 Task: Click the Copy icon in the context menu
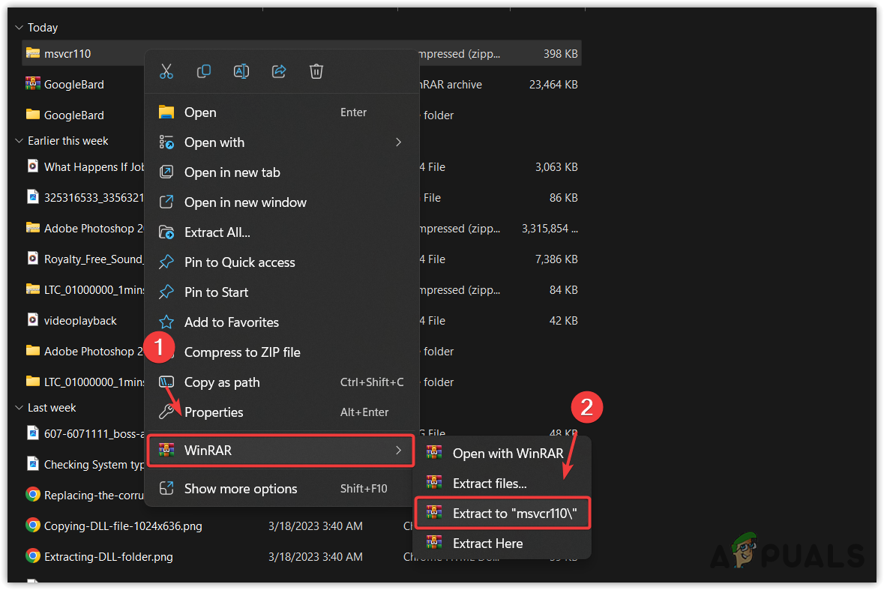coord(203,71)
